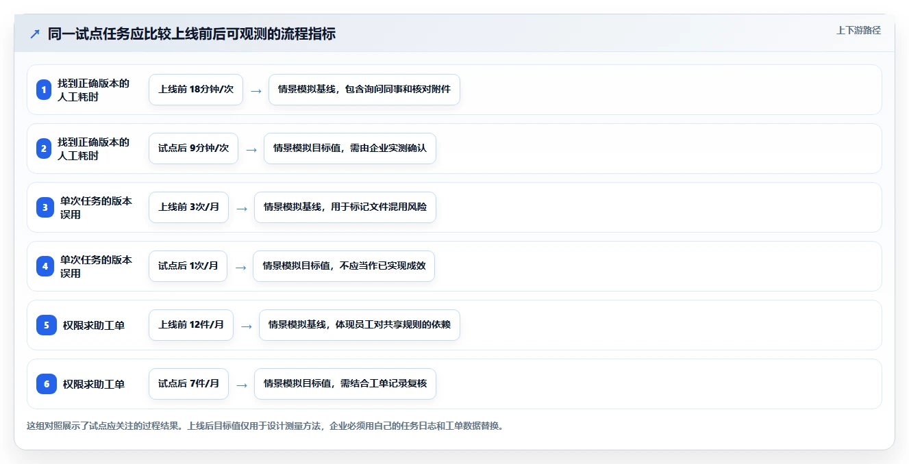Click 情景模拟基线，包含询问同事和核对附件 box
Image resolution: width=909 pixels, height=464 pixels.
[364, 90]
